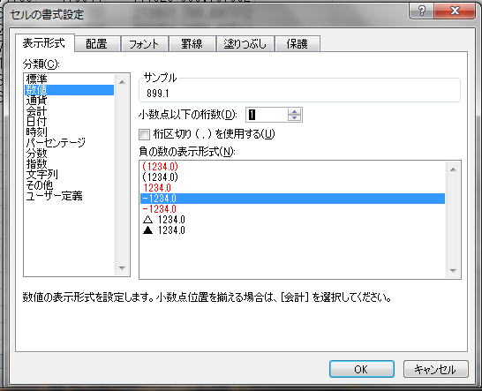Decrease decimal places with down spinner arrow
This screenshot has width=482, height=391.
295,117
